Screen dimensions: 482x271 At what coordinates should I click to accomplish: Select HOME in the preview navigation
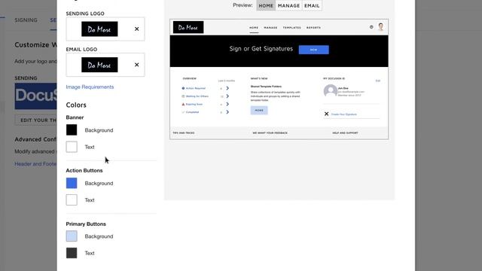[254, 28]
